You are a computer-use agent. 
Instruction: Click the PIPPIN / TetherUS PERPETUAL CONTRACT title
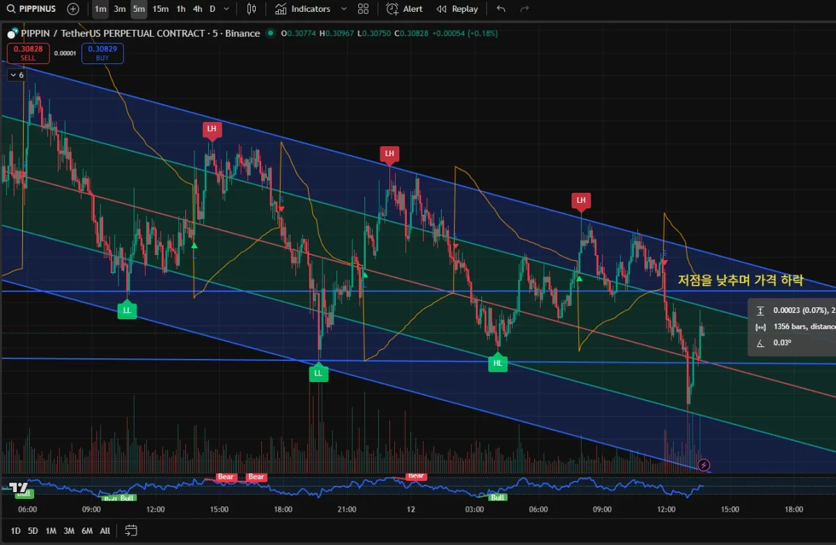tap(114, 33)
